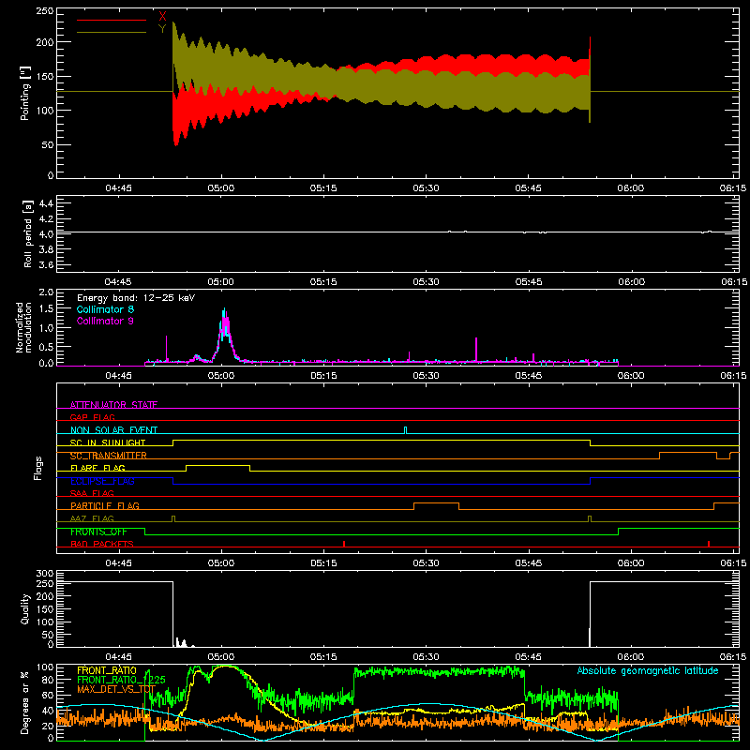
Task: Select the 'Energy band: 12-25 keV' text
Action: [x=136, y=298]
